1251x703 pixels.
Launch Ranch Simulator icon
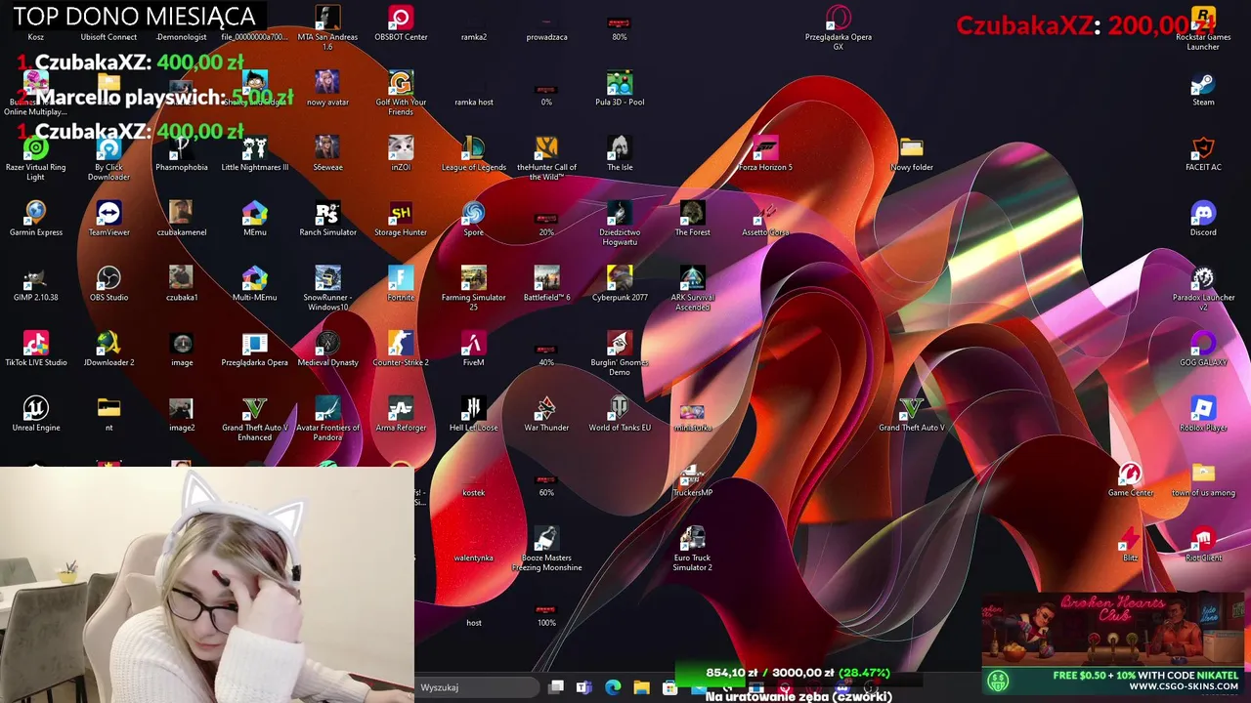point(327,214)
